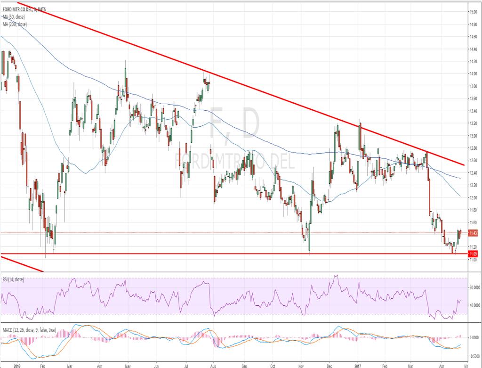Select the MA (200, close) indicator label
The width and height of the screenshot is (482, 368).
tap(15, 24)
